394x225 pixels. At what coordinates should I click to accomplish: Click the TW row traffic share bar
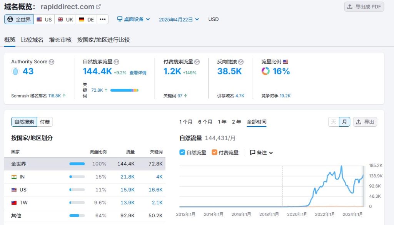click(77, 203)
